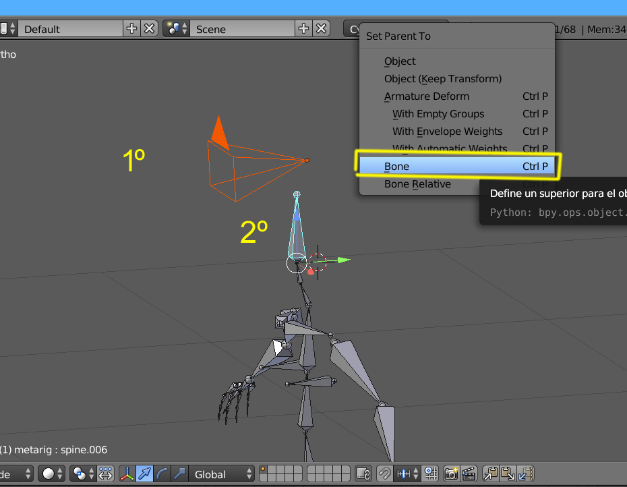Open the viewport shading sphere selector
This screenshot has width=627, height=487.
[x=52, y=474]
